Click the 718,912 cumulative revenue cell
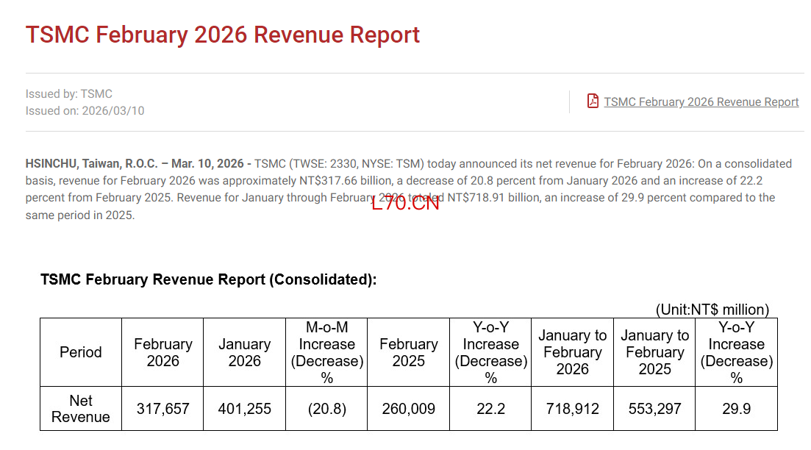This screenshot has width=811, height=450. (573, 409)
